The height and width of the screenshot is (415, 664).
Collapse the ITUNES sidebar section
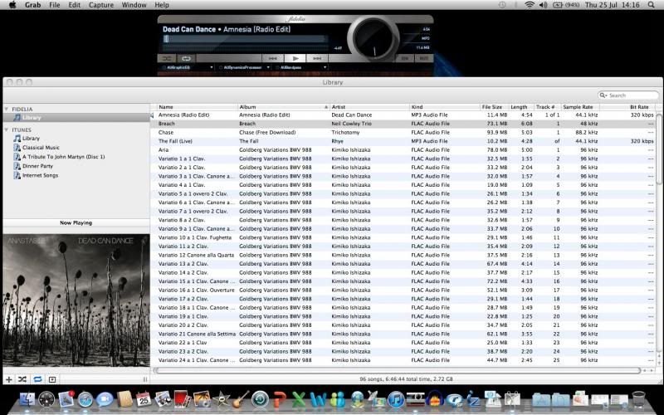pos(7,130)
